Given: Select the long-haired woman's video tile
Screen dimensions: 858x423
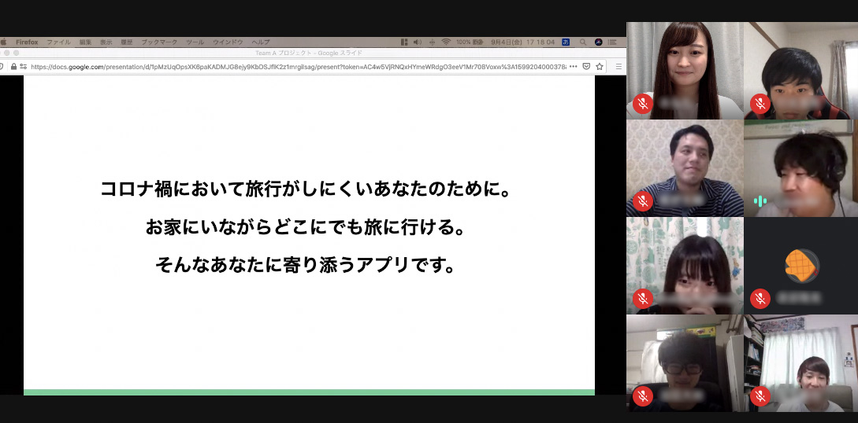Looking at the screenshot, I should point(685,71).
